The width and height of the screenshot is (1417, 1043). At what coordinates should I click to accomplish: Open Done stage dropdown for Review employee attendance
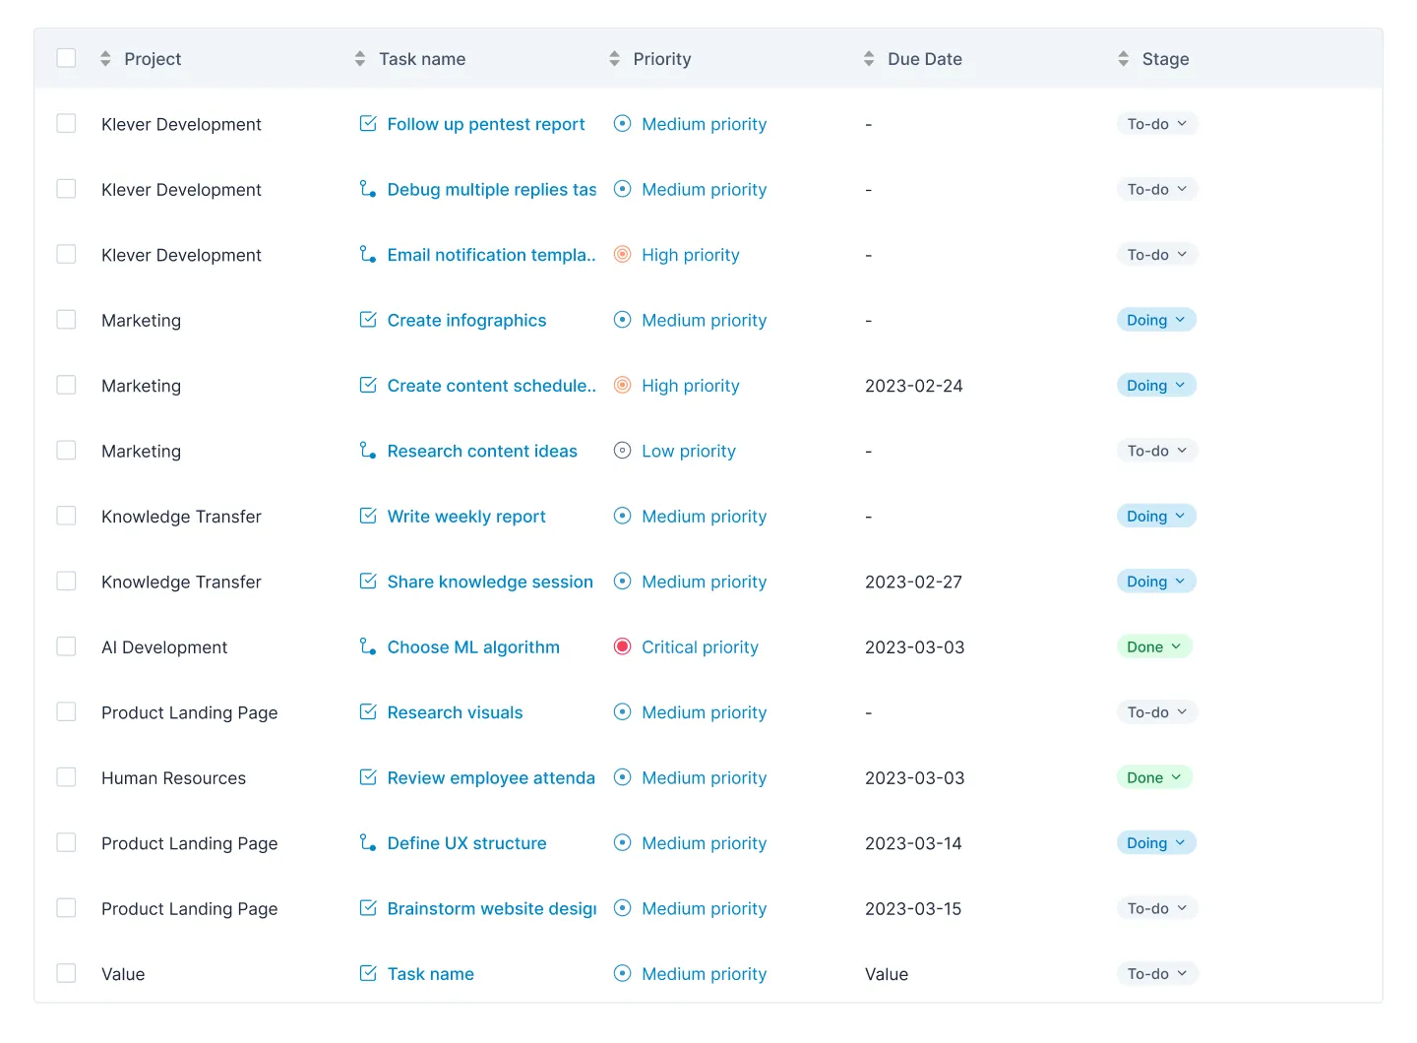(x=1154, y=778)
